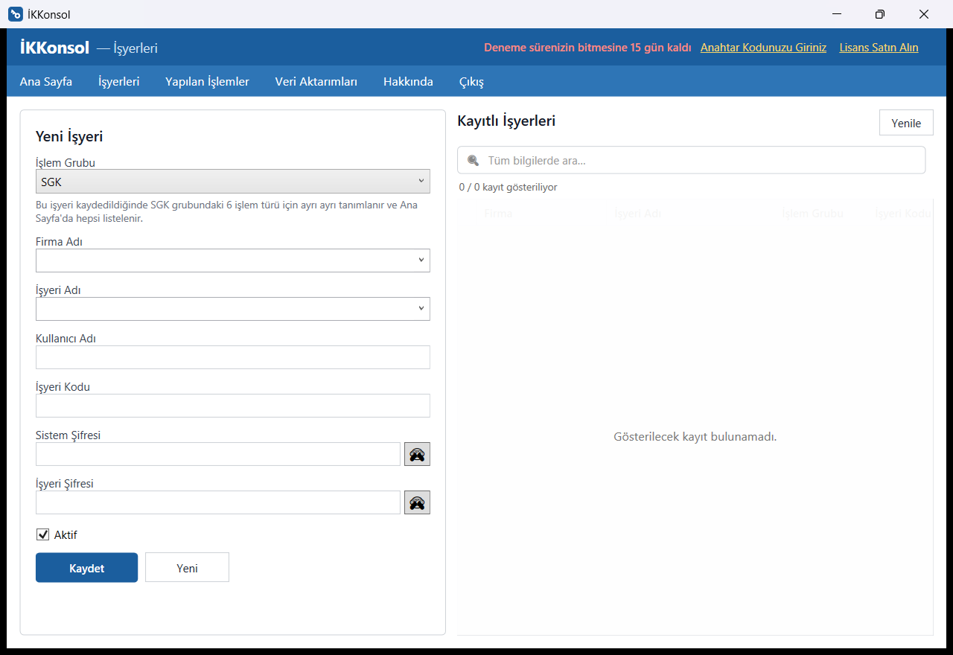Image resolution: width=953 pixels, height=655 pixels.
Task: Open Yapılan İşlemler menu
Action: click(207, 81)
